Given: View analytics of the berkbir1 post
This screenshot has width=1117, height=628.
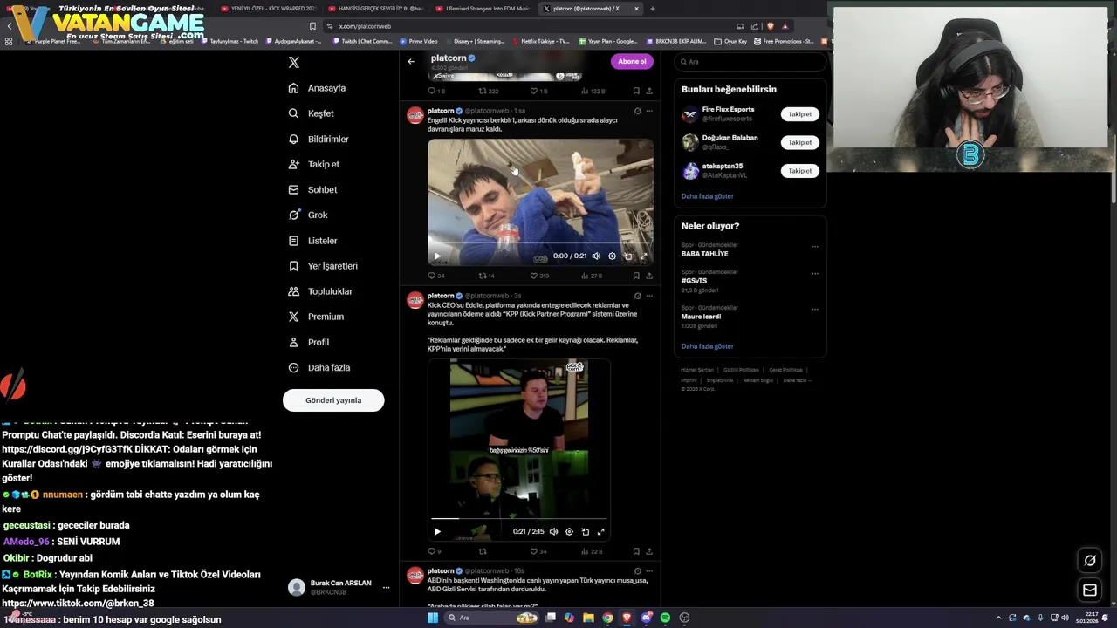Looking at the screenshot, I should (591, 276).
